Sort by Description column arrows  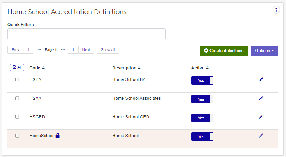139,68
